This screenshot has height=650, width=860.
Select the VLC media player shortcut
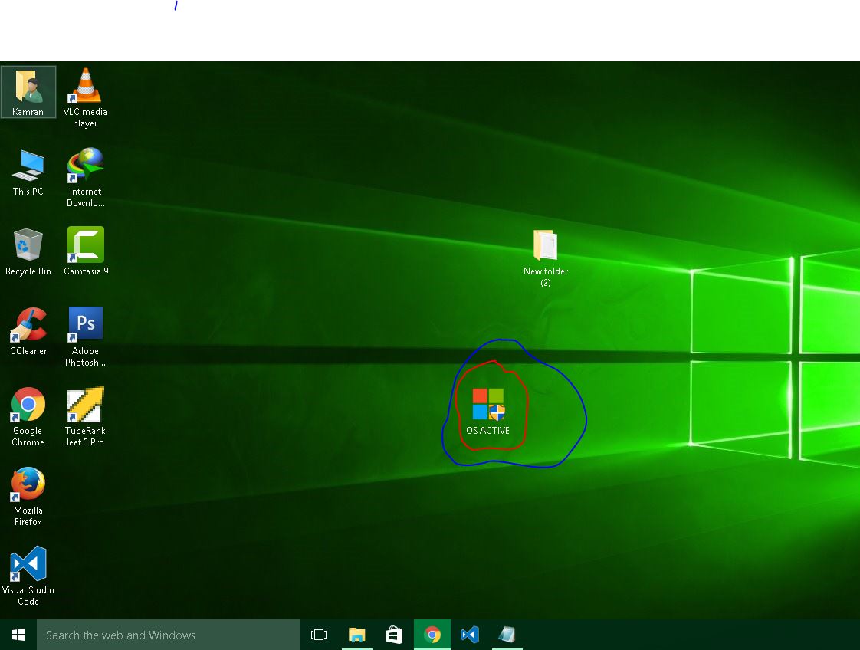(85, 97)
